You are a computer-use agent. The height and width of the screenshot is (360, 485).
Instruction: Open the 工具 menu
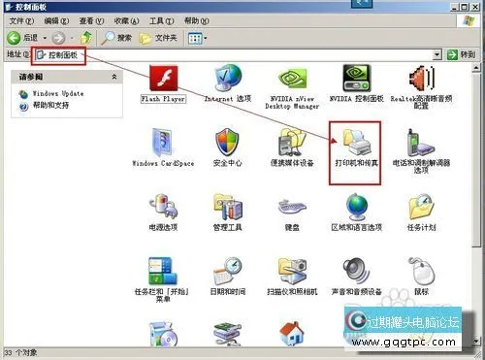click(x=161, y=21)
